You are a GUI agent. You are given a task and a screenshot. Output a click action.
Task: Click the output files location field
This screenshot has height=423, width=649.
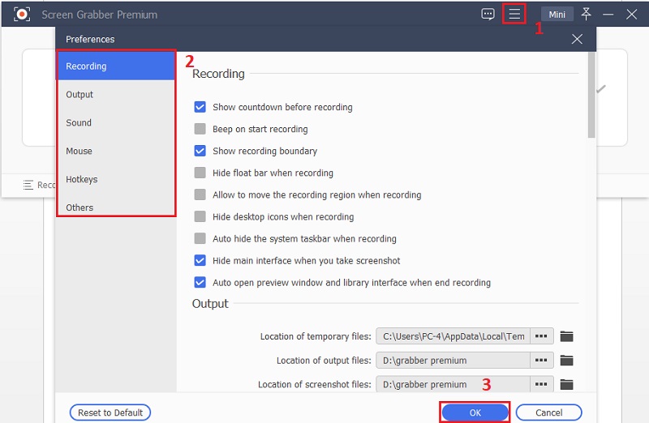(453, 361)
